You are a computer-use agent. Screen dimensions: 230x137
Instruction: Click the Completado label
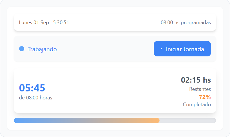tap(197, 105)
